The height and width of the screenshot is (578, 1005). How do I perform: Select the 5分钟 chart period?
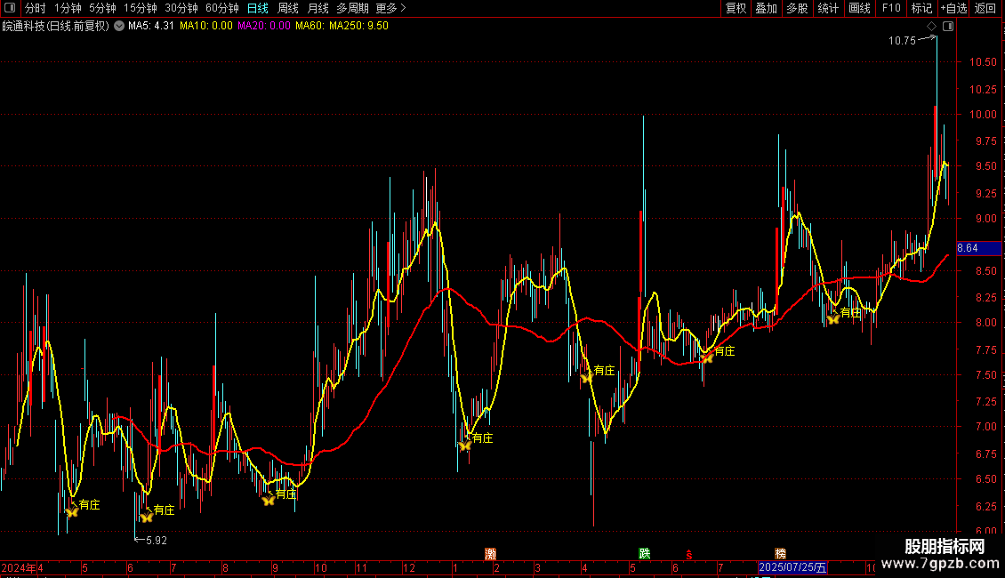click(x=102, y=8)
